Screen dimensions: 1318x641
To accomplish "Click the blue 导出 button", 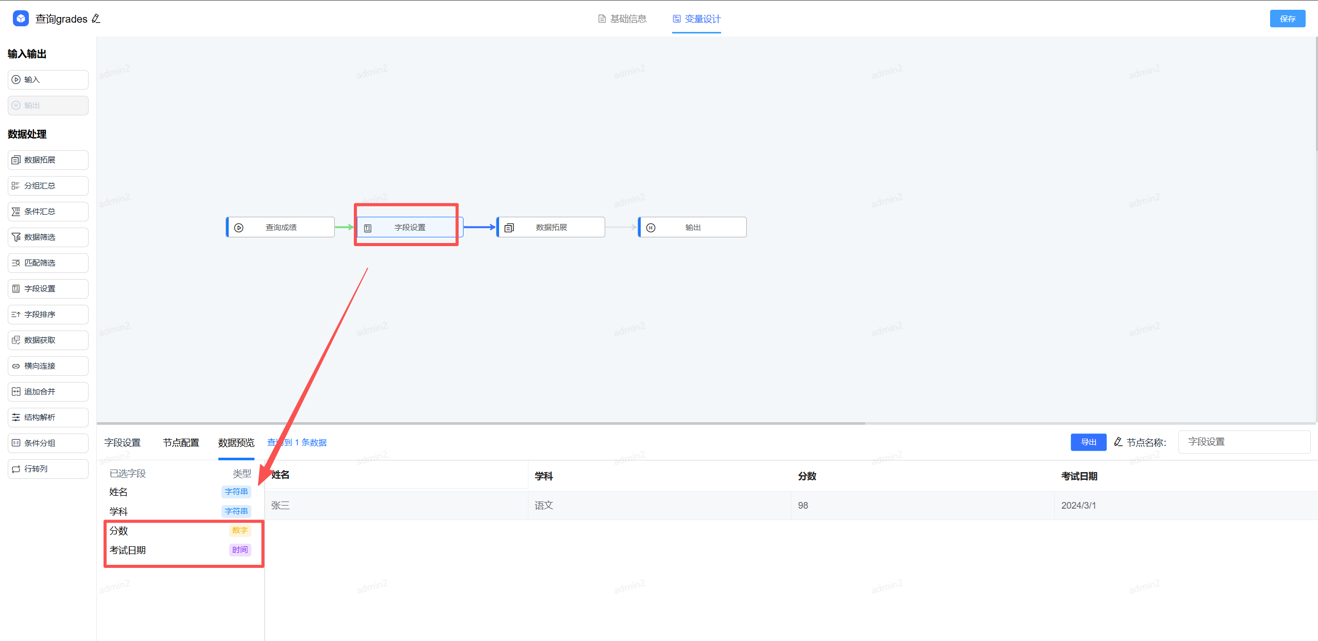I will pyautogui.click(x=1088, y=442).
